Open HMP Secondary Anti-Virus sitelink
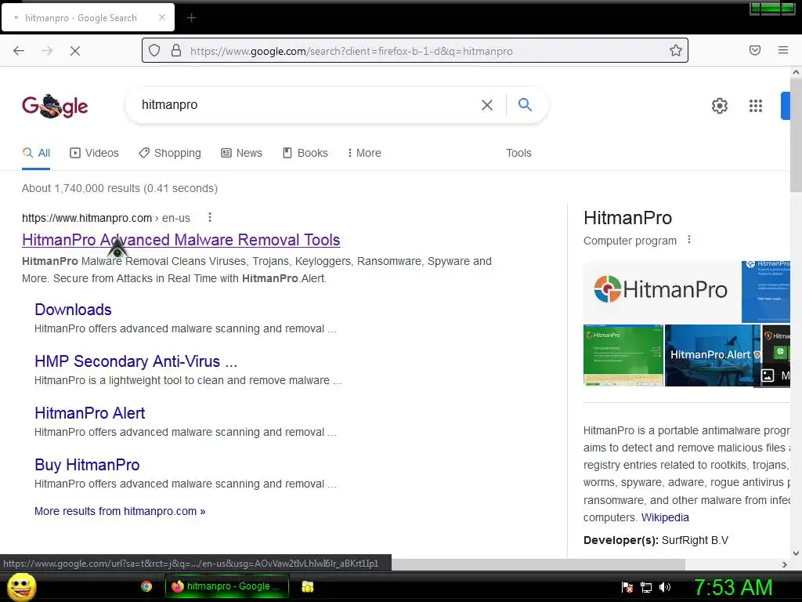This screenshot has height=602, width=802. (136, 361)
